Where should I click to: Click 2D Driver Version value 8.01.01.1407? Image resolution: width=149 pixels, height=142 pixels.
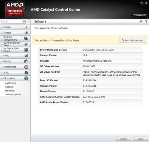click(89, 66)
